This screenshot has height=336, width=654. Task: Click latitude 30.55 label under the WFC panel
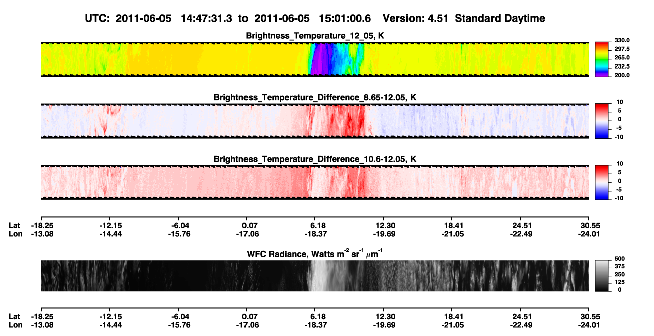[x=589, y=316]
